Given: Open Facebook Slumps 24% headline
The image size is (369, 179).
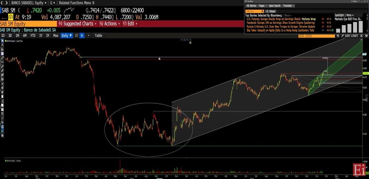Looking at the screenshot, I should coord(281,23).
